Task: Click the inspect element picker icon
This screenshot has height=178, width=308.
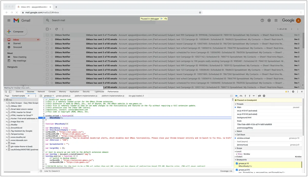Action: [6, 92]
